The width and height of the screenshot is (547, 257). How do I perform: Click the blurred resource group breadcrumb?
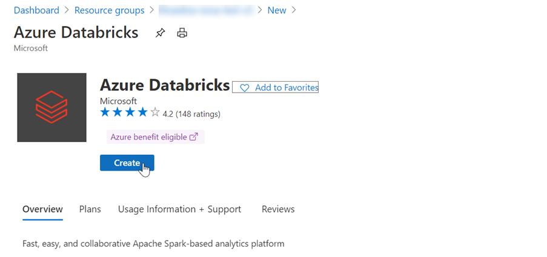pos(206,10)
